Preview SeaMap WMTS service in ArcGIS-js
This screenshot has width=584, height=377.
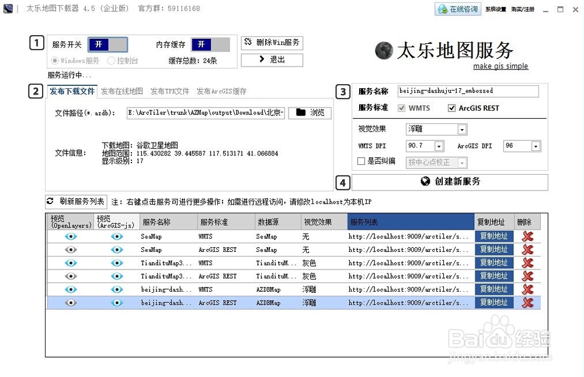click(x=117, y=236)
